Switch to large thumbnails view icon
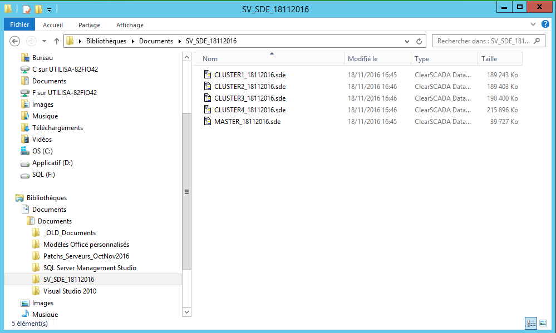The image size is (556, 333). point(543,323)
